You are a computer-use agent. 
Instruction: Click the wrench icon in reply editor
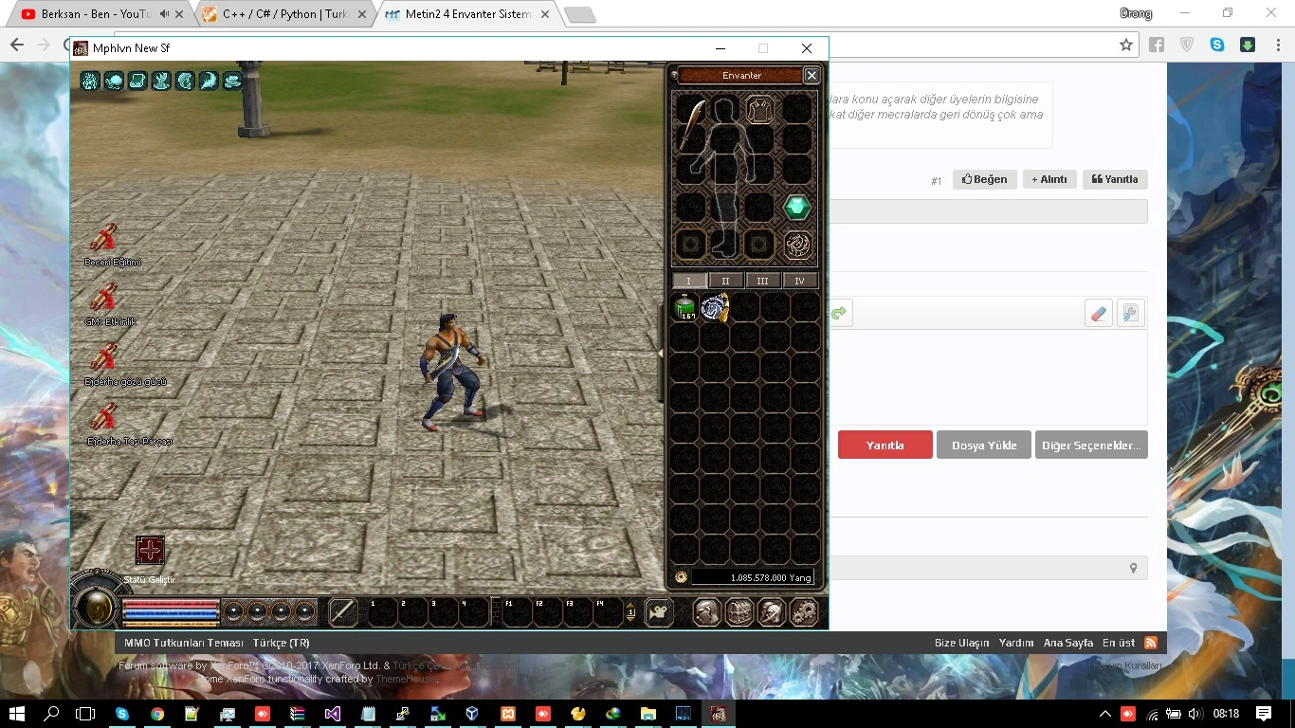point(1131,313)
